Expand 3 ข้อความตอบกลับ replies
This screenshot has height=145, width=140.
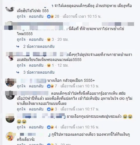[39, 72]
